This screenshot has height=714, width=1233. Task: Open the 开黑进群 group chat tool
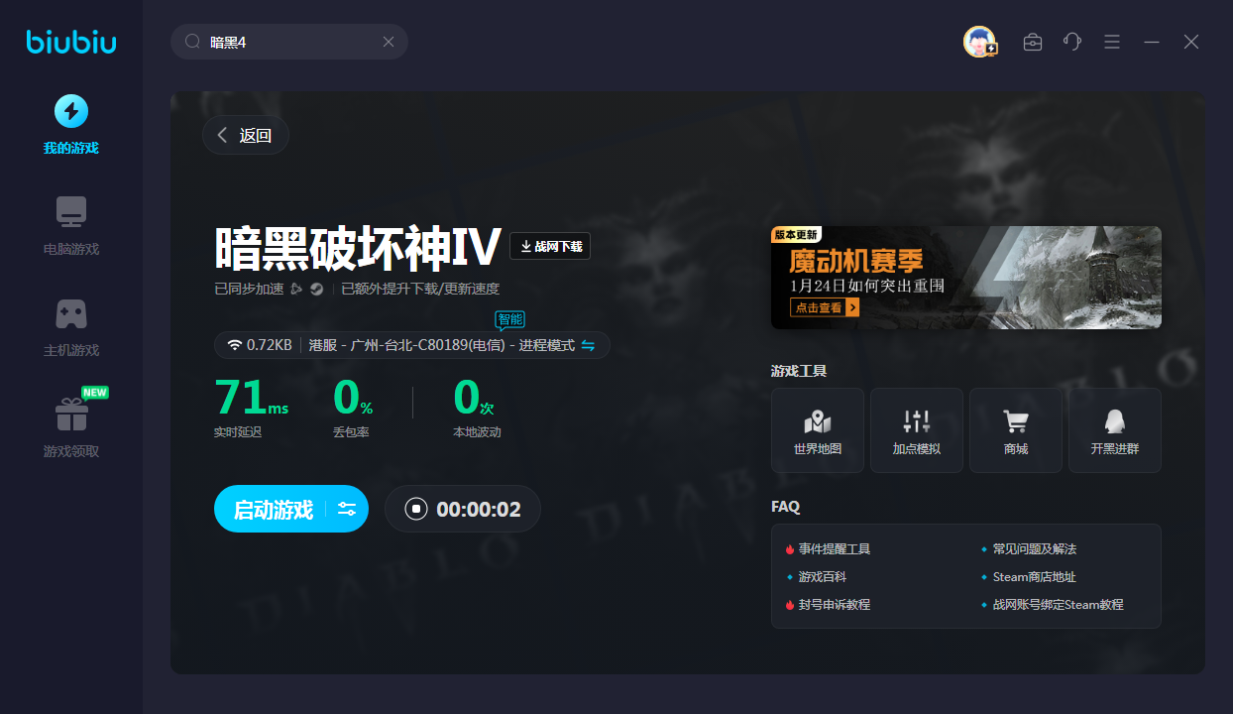1114,429
